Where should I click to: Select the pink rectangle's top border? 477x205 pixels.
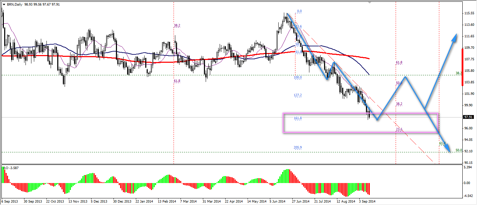(x=360, y=113)
